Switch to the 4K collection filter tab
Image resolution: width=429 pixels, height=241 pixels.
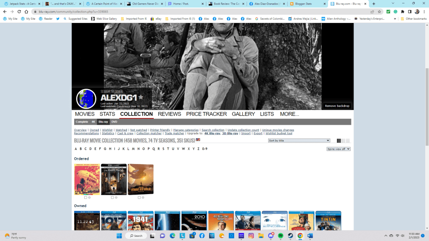pyautogui.click(x=93, y=122)
